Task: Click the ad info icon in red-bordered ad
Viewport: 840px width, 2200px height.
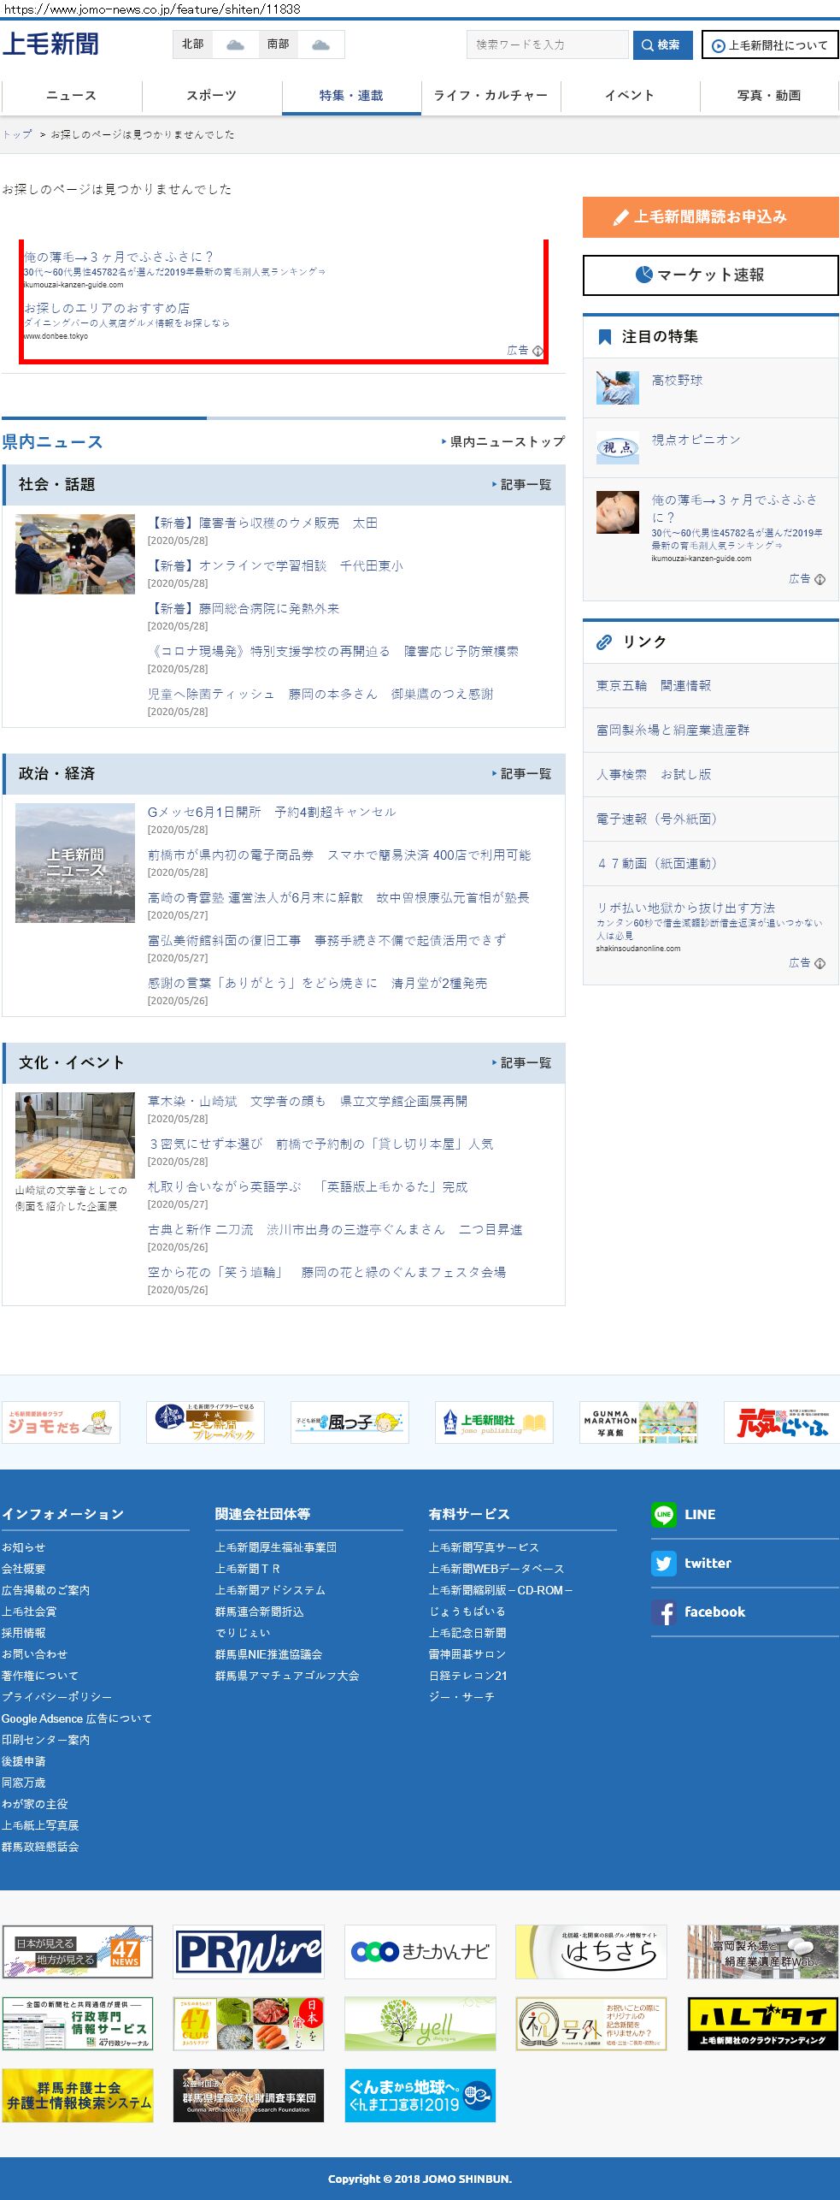Action: (x=537, y=351)
